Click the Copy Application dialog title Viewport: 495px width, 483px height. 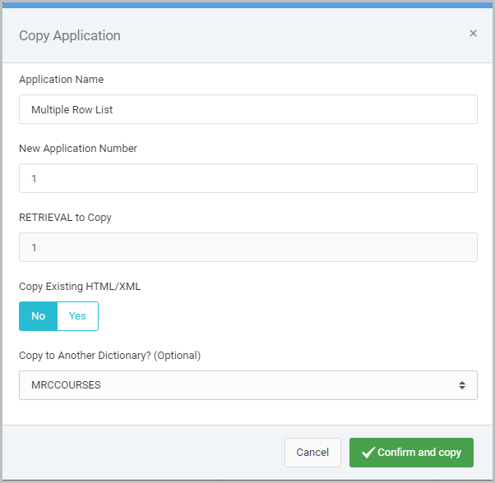(70, 35)
